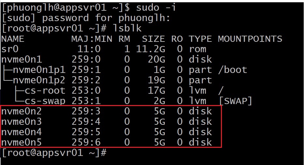
Task: Click the MOUNTPOINTS column header
Action: point(250,39)
